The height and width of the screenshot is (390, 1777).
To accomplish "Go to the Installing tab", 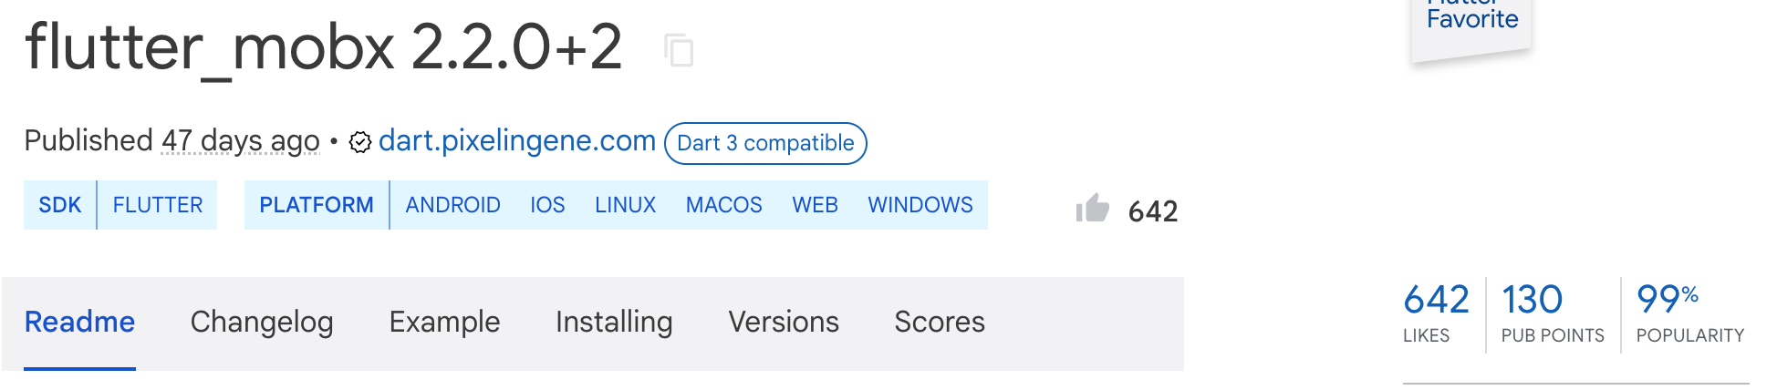I will (x=614, y=323).
